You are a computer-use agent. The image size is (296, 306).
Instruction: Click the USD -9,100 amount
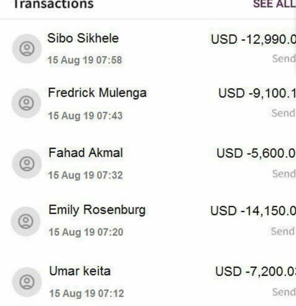257,94
